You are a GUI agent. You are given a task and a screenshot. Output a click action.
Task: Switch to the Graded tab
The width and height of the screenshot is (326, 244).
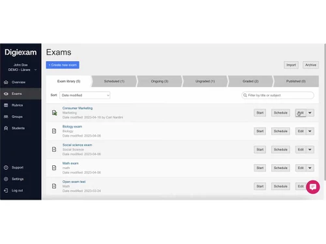coord(250,81)
